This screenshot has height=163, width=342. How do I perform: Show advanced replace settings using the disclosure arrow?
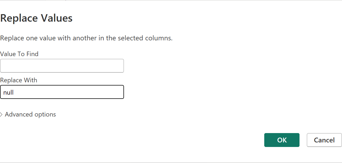coord(1,115)
